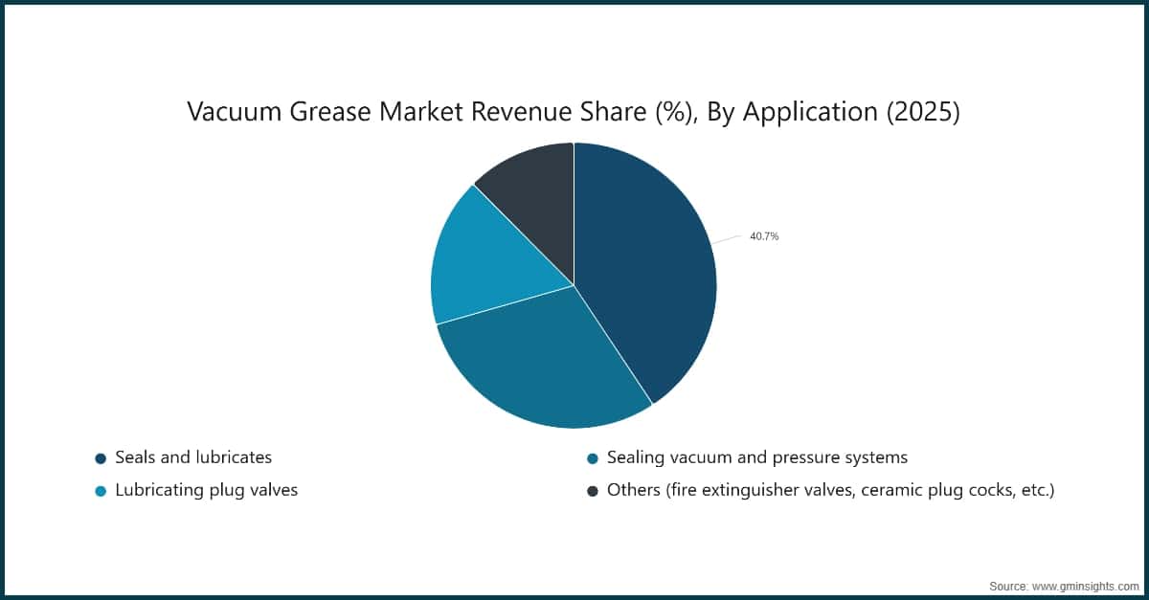
Task: Click the teal color swatch beside Lubricating plug valves
Action: click(x=99, y=490)
